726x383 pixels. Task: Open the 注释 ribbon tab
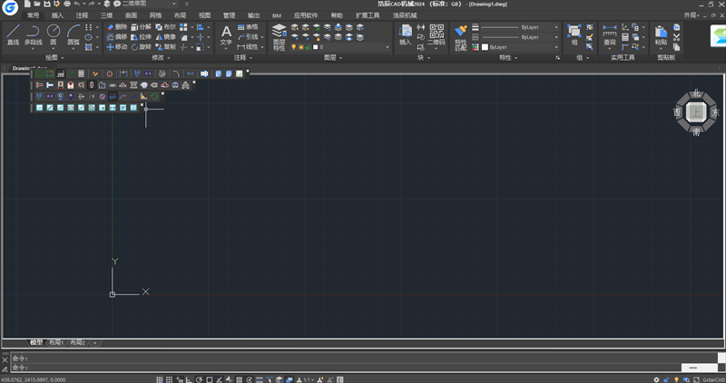(83, 15)
